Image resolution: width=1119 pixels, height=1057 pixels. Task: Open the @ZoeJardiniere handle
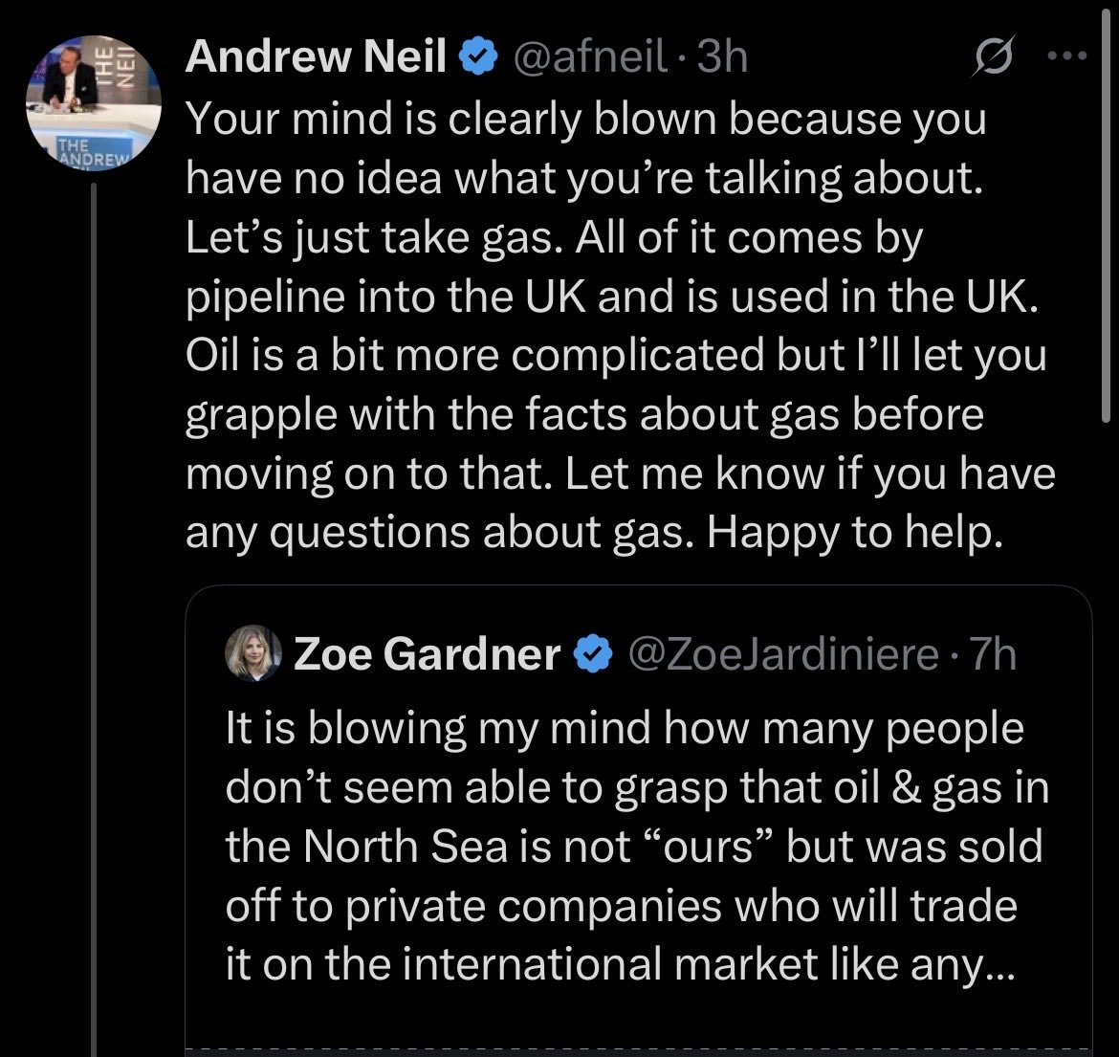tap(783, 653)
